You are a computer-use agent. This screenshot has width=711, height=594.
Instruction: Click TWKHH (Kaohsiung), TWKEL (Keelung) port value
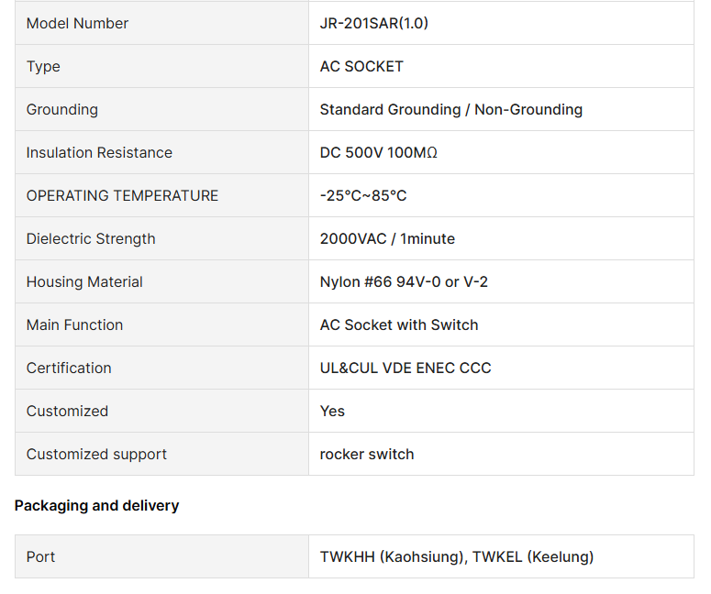457,556
